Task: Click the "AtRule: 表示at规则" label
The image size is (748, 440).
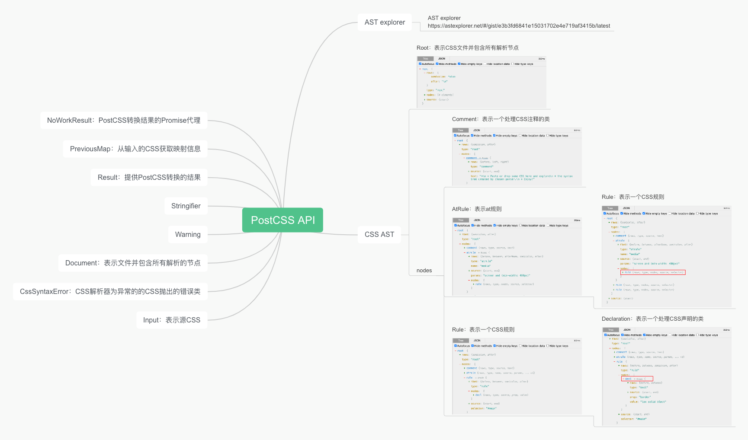Action: pyautogui.click(x=477, y=209)
